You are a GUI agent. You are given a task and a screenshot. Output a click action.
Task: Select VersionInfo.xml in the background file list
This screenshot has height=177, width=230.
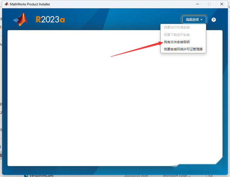(42, 175)
